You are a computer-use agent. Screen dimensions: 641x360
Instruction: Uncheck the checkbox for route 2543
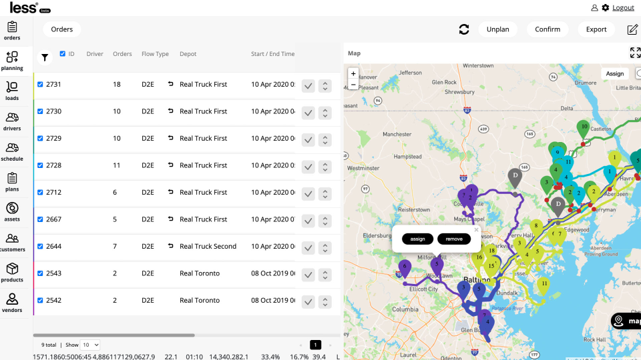[x=40, y=273]
